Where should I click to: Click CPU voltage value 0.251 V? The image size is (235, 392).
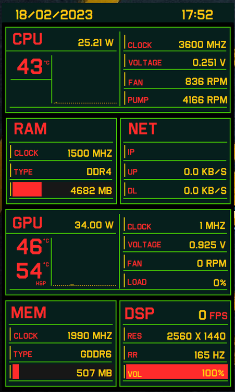209,62
